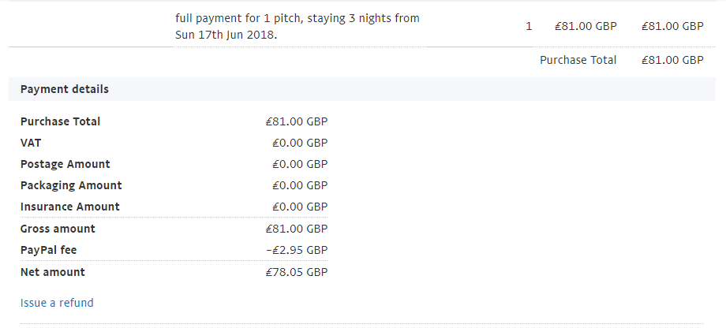726x328 pixels.
Task: Select the Purchase Total label under Payment details
Action: click(x=60, y=122)
